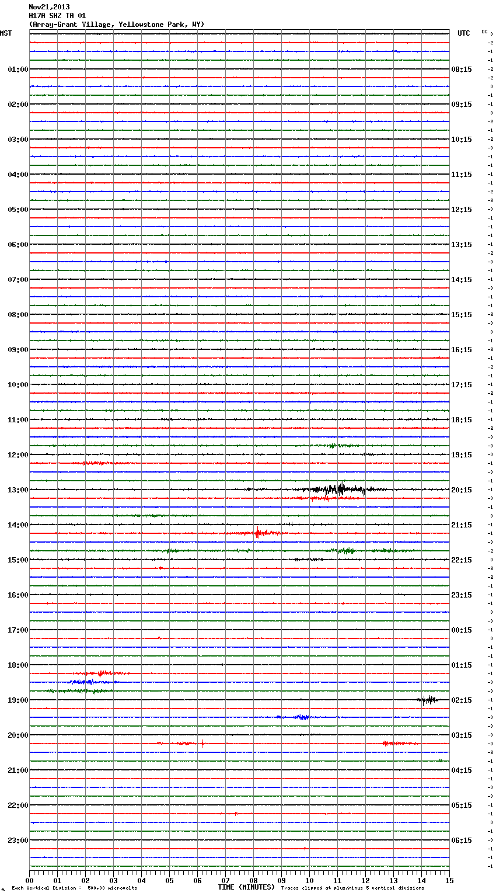Click the vertical division 500.00 microvolts note

[x=74, y=888]
